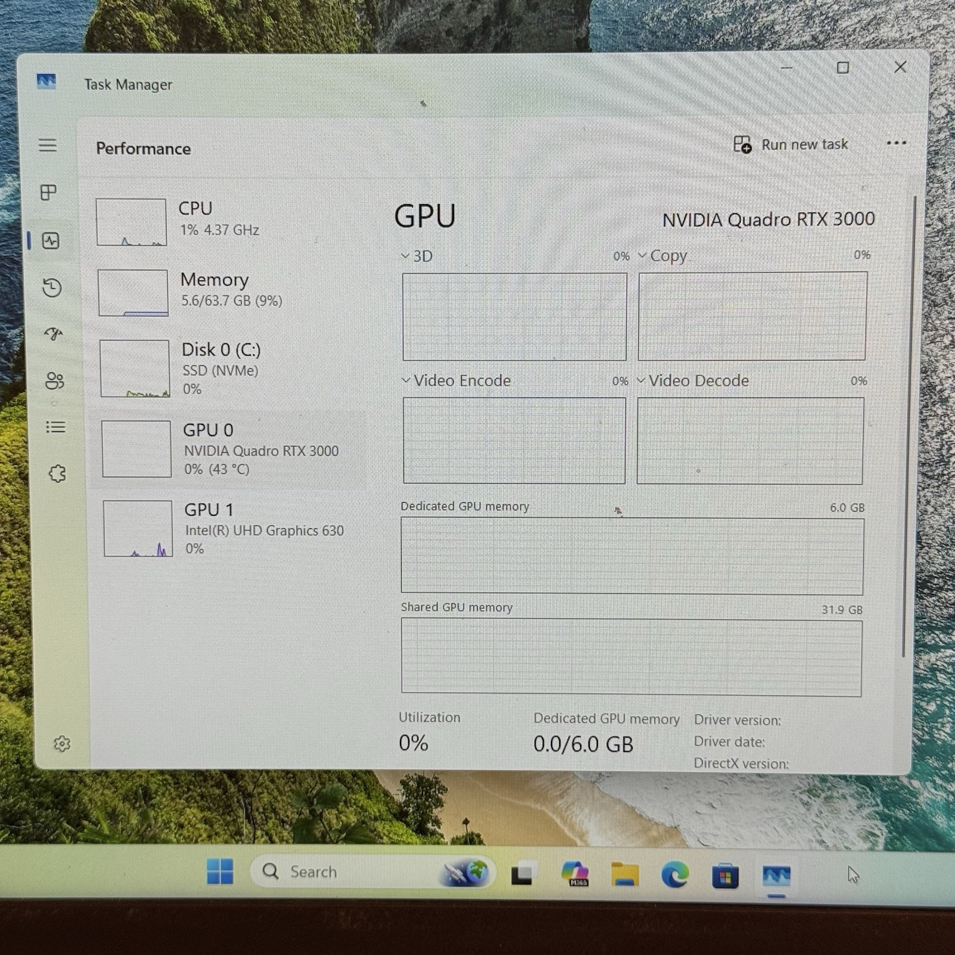Click the NVIDIA Quadro RTX 3000 heading

(768, 220)
